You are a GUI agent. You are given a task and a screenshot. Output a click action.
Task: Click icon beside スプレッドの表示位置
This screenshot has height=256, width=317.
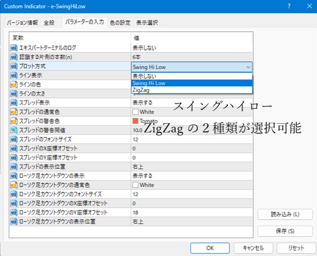coord(13,167)
